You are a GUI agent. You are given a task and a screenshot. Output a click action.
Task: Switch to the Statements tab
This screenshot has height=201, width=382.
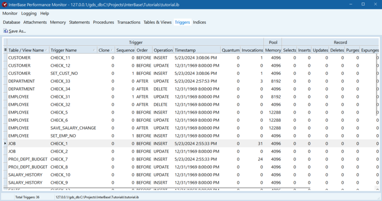pos(79,22)
